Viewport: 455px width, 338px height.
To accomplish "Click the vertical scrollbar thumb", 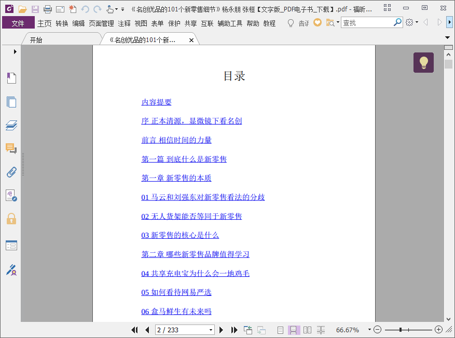I will click(448, 64).
